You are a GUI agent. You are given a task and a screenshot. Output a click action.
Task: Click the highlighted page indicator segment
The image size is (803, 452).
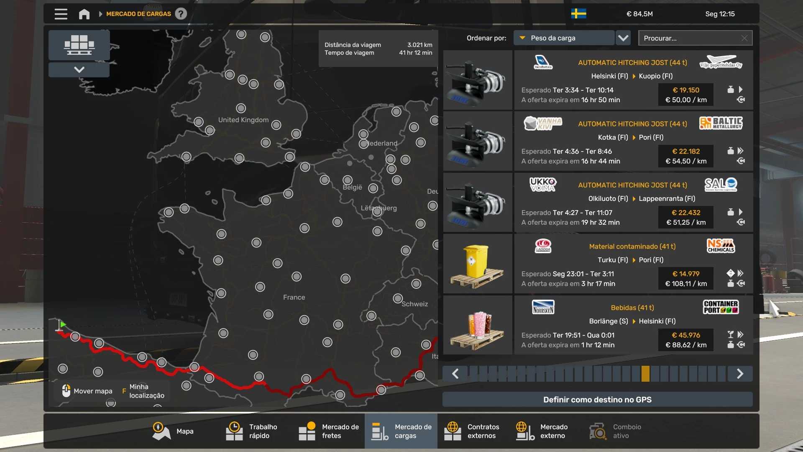pyautogui.click(x=645, y=374)
